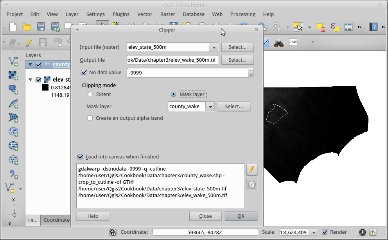Click OK to run the clipper

241,216
